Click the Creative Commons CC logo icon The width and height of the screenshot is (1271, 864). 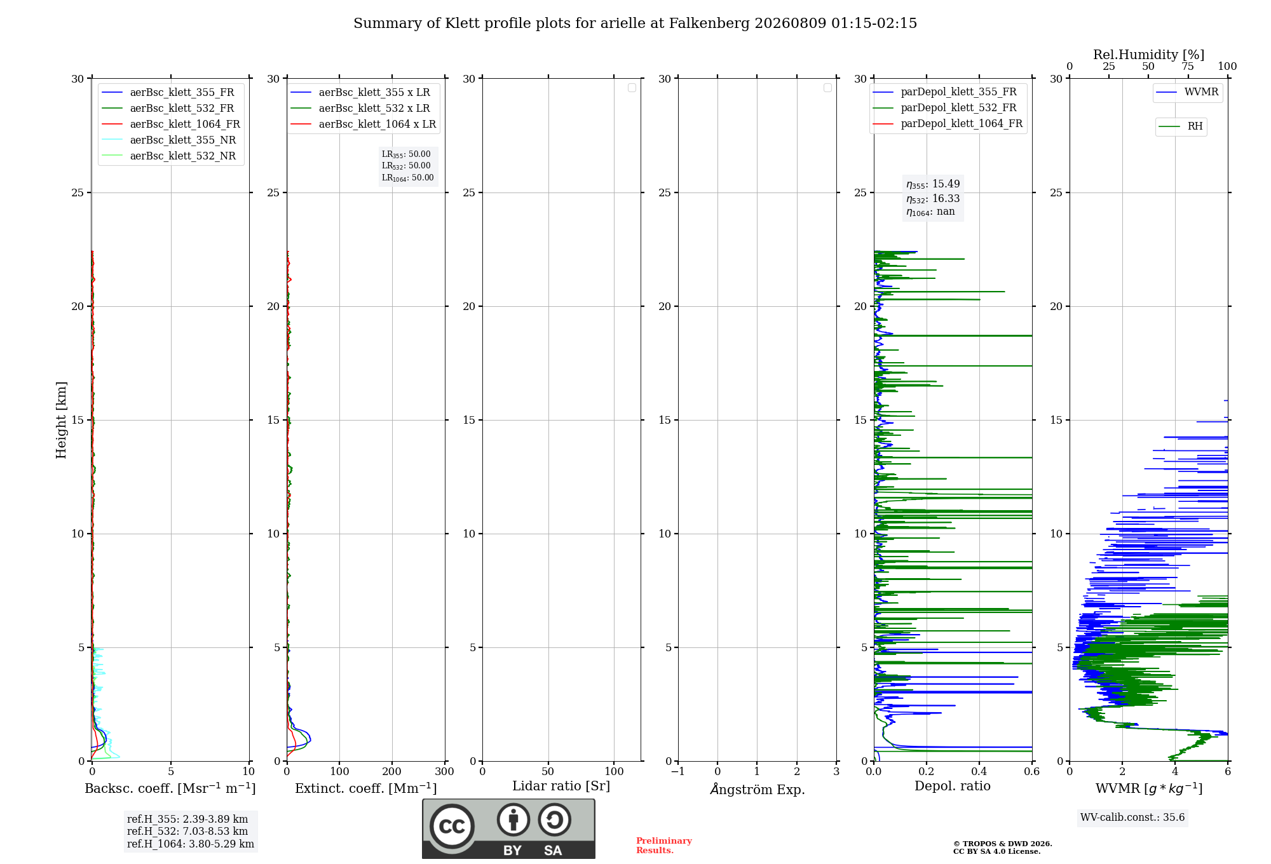click(452, 826)
